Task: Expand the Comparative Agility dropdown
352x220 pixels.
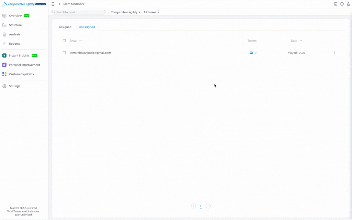Action: click(125, 12)
